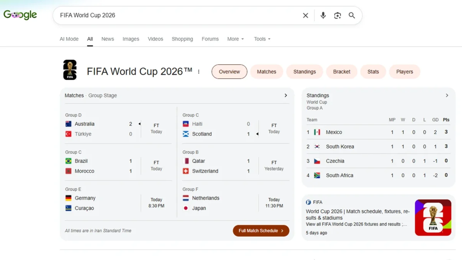Screen dimensions: 462x260
Task: Click the Germany flag icon
Action: (x=69, y=198)
